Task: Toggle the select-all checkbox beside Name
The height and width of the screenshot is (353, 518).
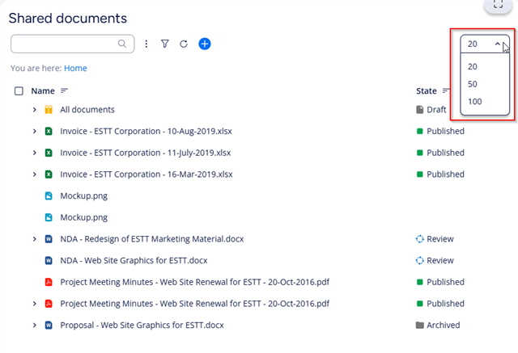Action: click(19, 91)
